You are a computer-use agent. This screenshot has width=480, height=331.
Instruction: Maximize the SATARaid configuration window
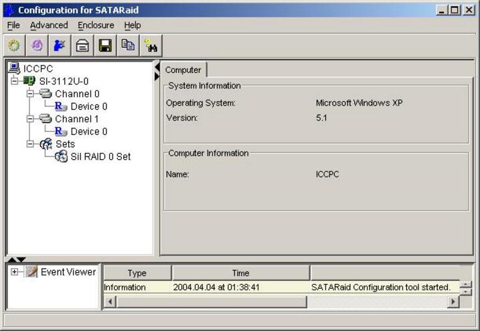455,10
